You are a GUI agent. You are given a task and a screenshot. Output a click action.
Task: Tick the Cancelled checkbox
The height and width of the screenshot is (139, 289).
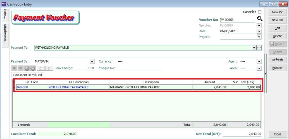[x=260, y=12]
